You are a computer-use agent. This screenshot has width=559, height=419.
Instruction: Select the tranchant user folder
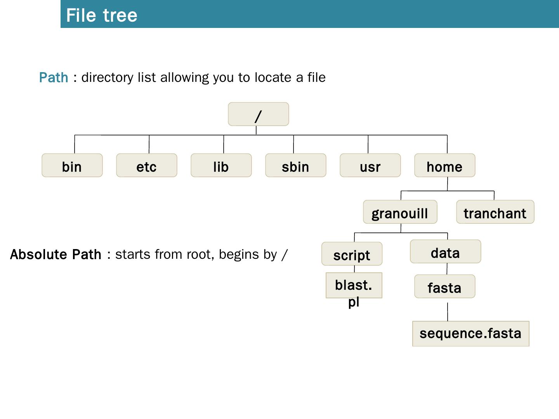tap(495, 212)
